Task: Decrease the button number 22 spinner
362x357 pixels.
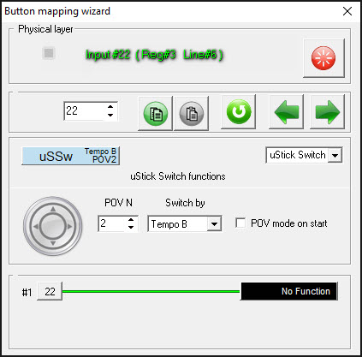Action: coord(110,115)
